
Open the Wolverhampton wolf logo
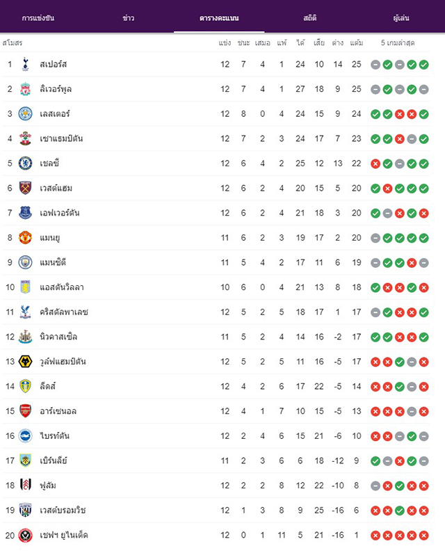click(x=25, y=362)
